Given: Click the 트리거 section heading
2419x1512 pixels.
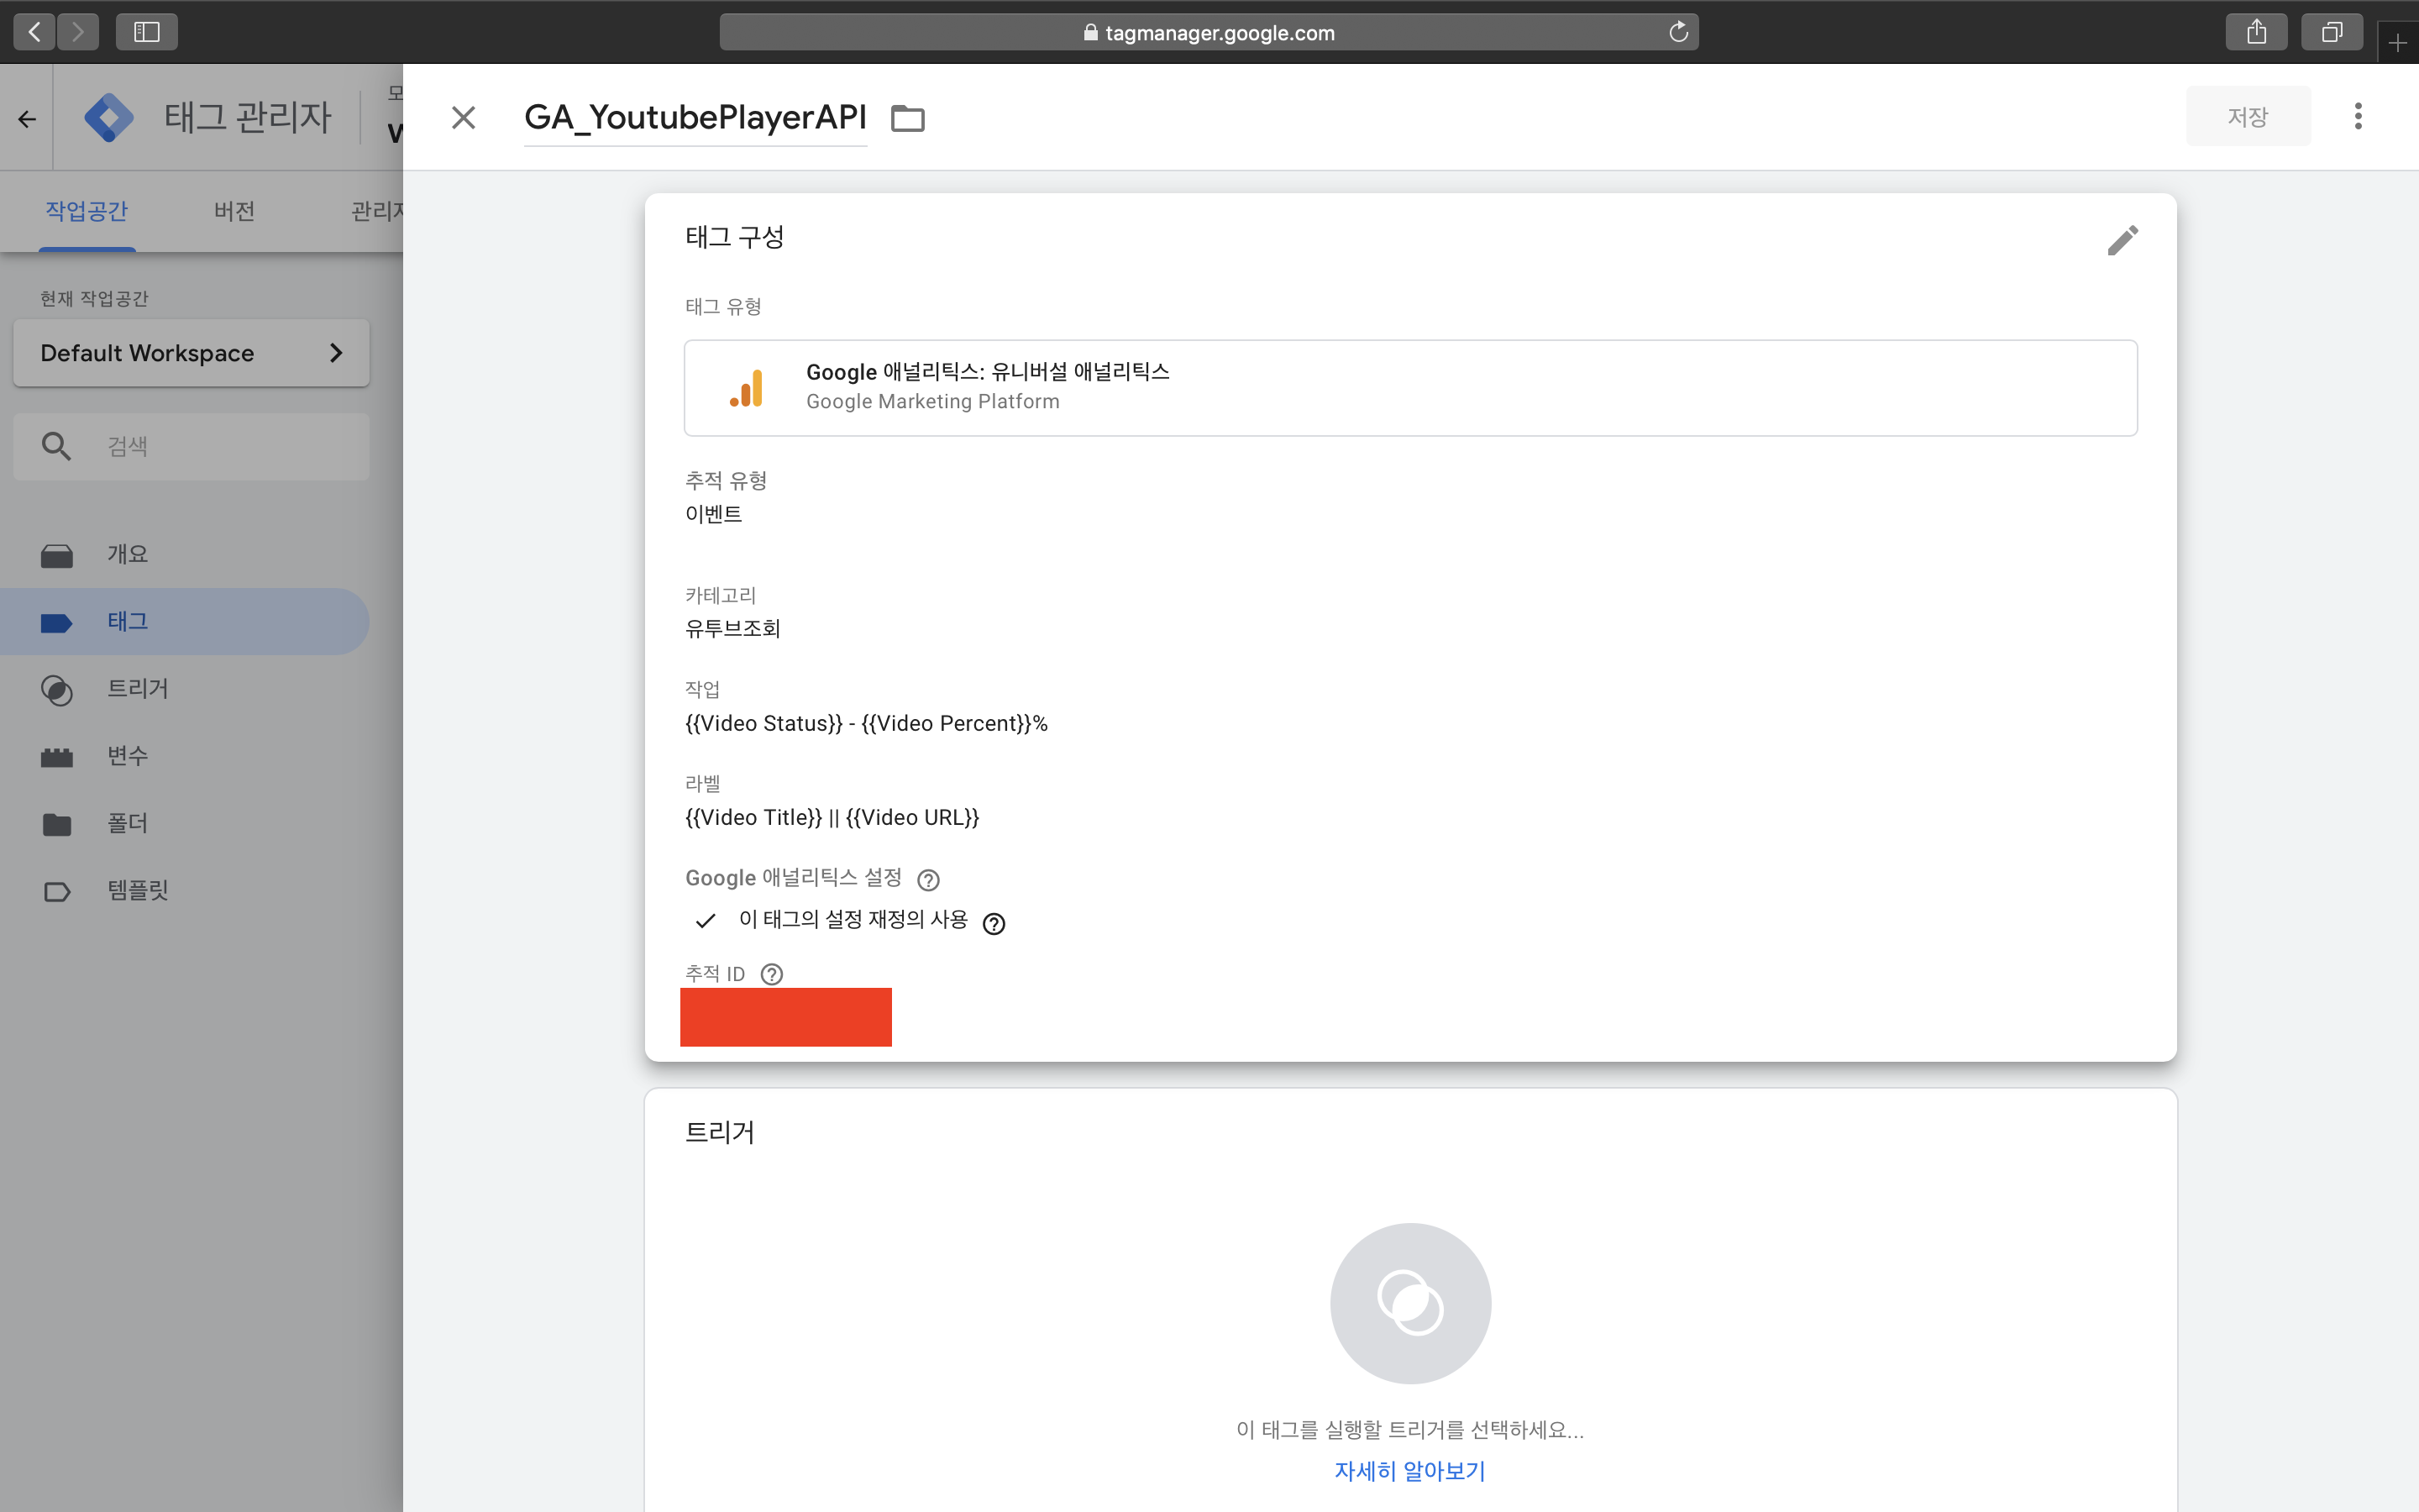Looking at the screenshot, I should point(720,1132).
